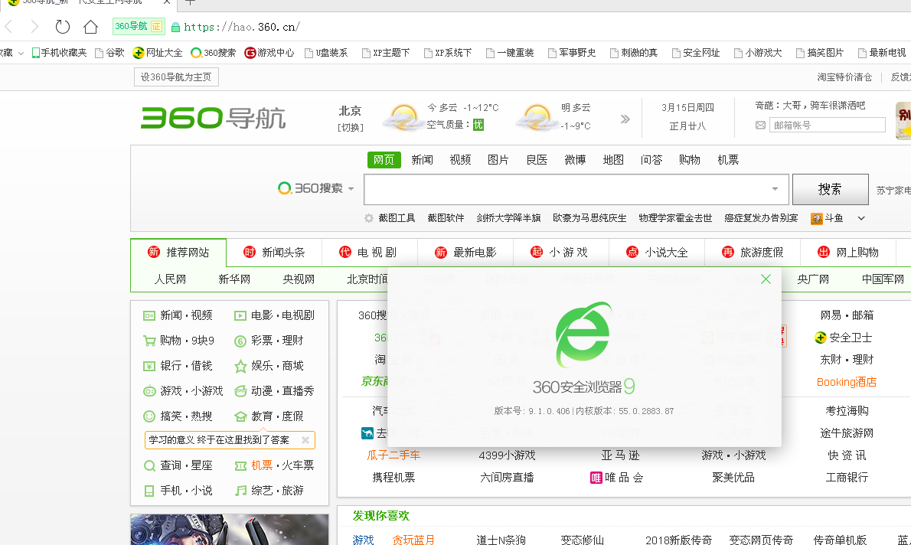Open the 央视网 link
The height and width of the screenshot is (545, 911).
pos(299,279)
